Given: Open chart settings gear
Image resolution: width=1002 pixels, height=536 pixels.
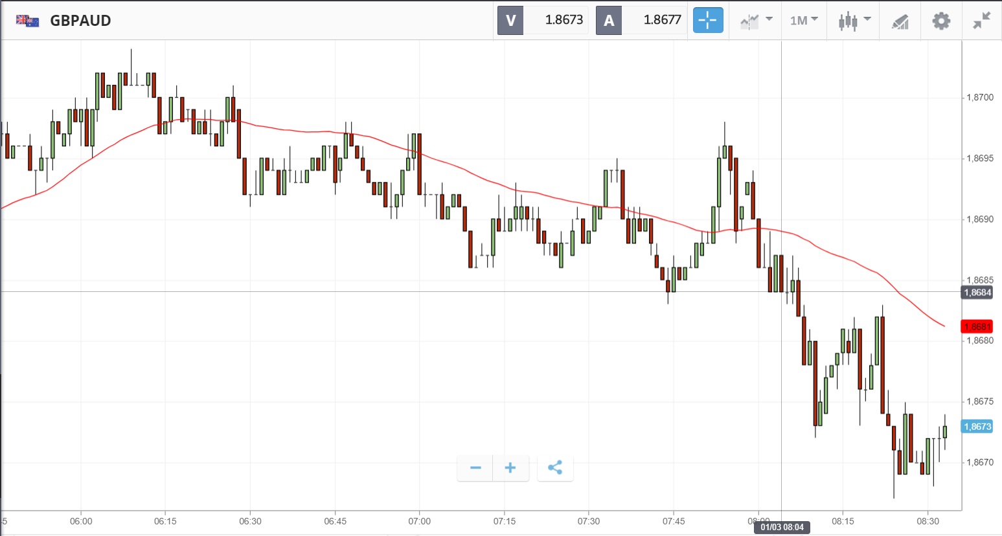Looking at the screenshot, I should 941,21.
